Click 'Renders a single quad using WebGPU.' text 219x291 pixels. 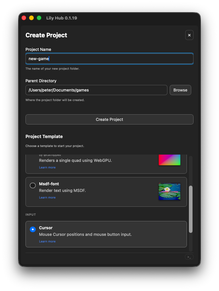75,160
